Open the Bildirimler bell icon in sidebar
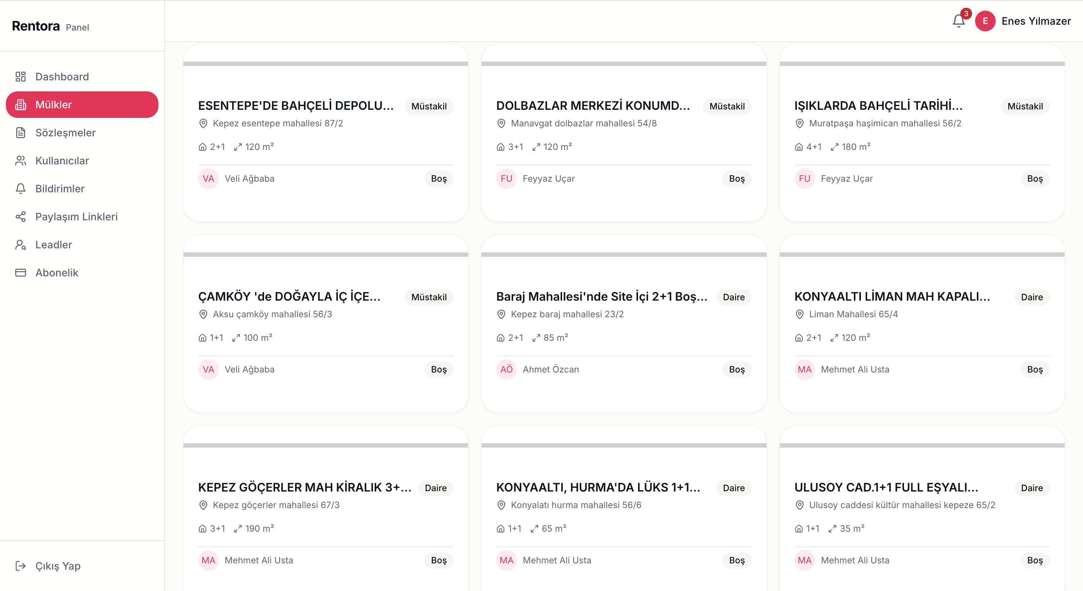The image size is (1083, 591). [21, 188]
